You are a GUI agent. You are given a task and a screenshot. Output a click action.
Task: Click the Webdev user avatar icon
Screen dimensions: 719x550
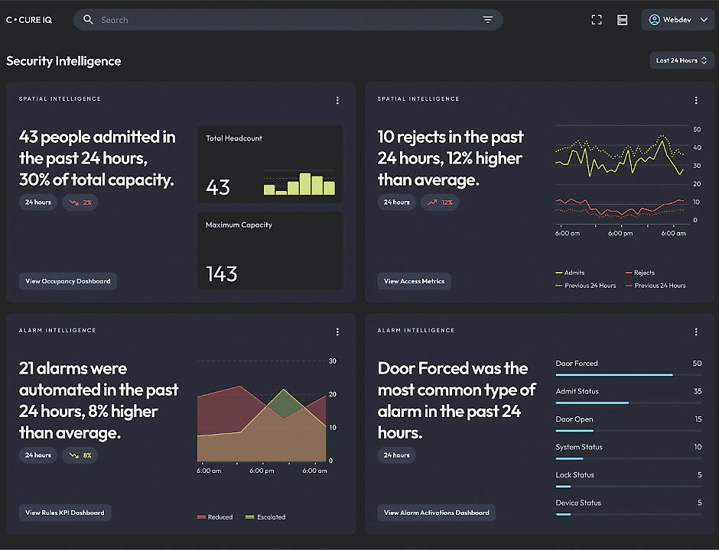pyautogui.click(x=654, y=20)
